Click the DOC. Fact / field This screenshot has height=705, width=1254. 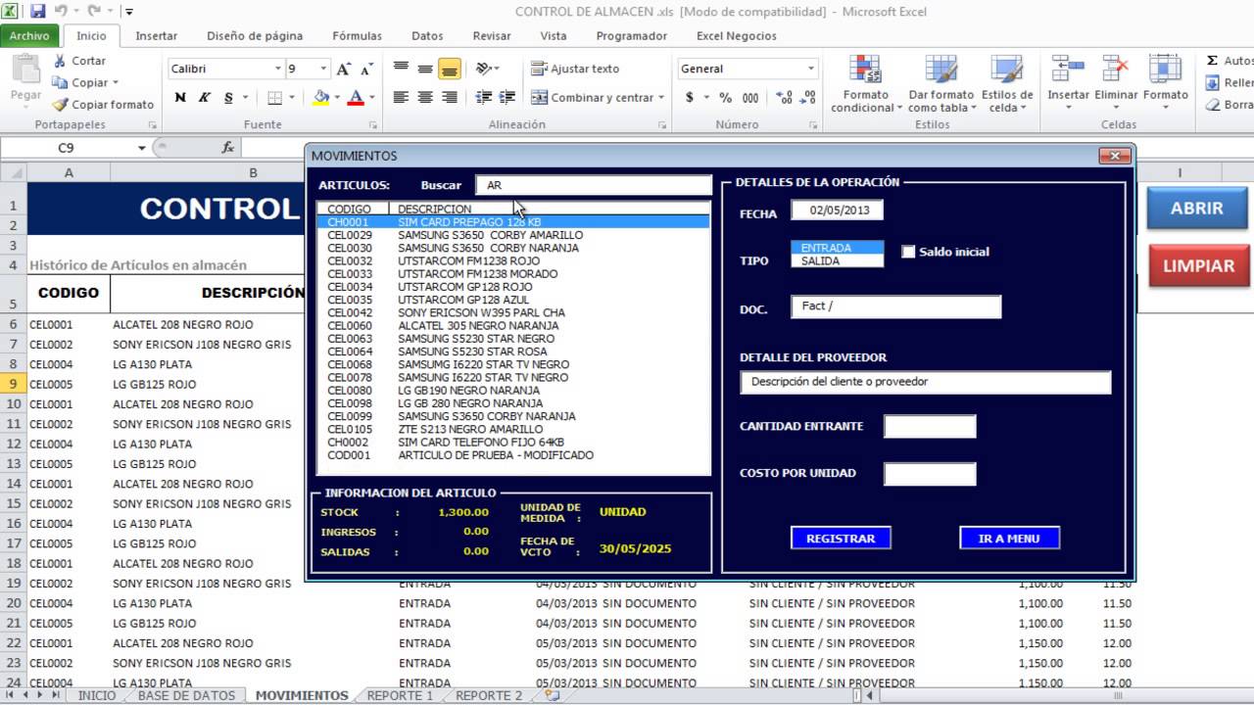[x=895, y=306]
